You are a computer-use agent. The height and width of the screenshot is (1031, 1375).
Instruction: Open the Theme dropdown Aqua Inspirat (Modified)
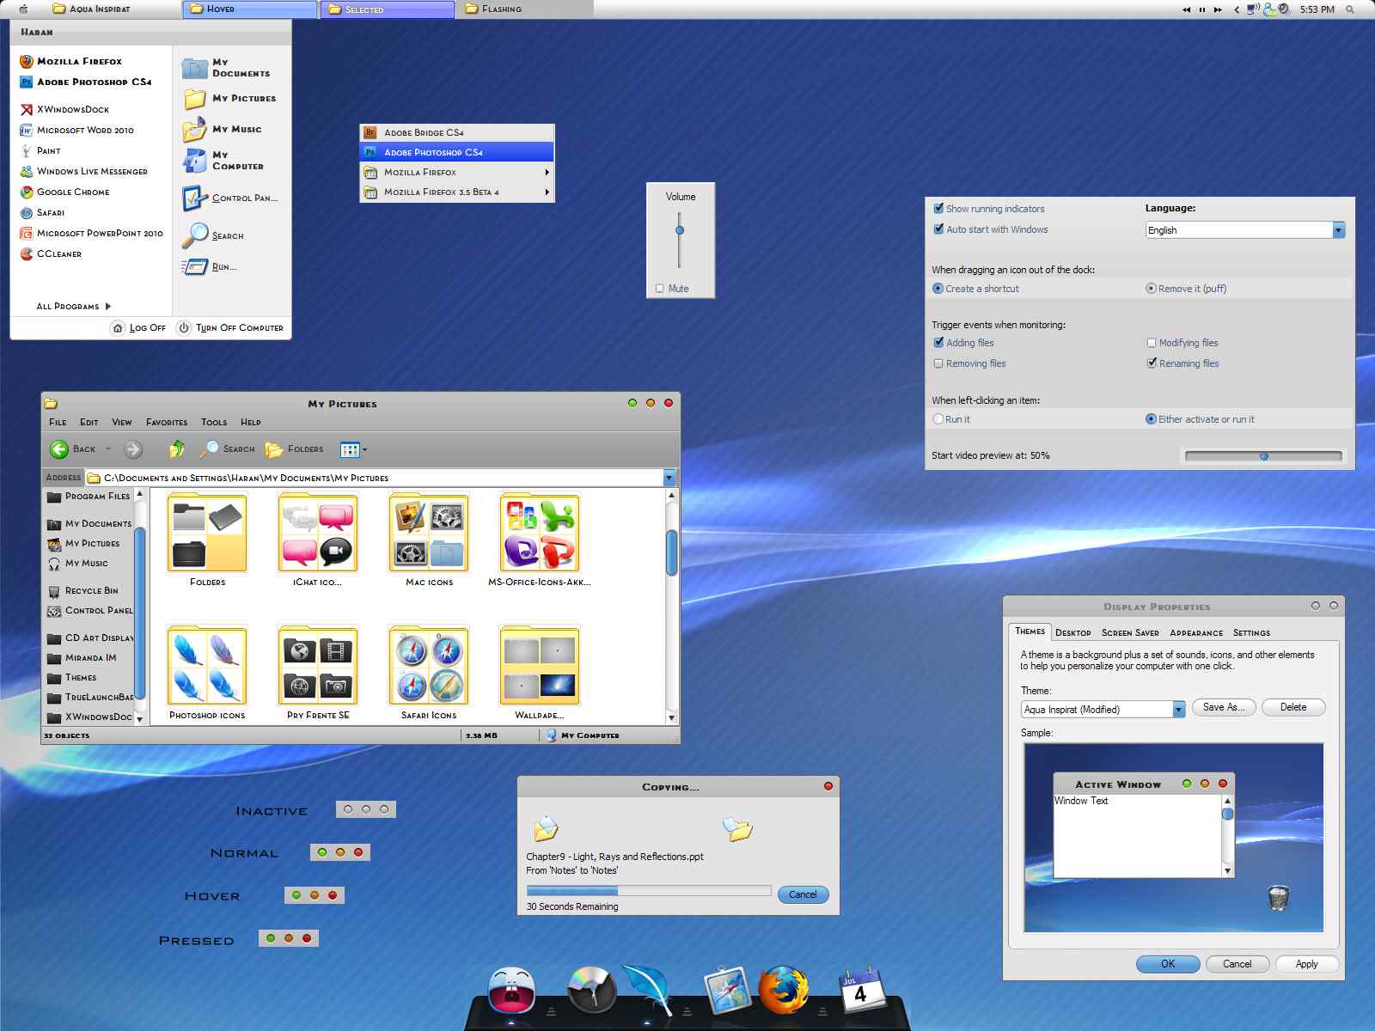click(1103, 709)
